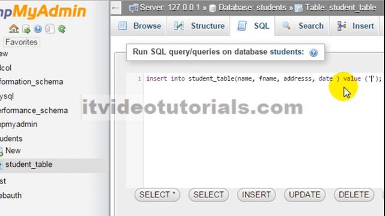This screenshot has height=216, width=385.
Task: Click the phpMyAdmin logo
Action: tap(43, 11)
